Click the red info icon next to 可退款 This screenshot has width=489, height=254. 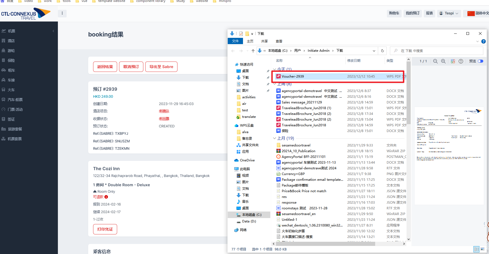tap(106, 197)
